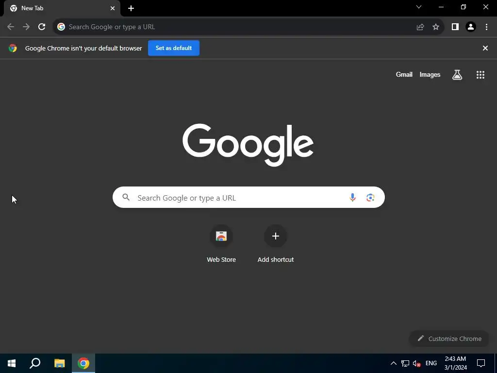Screen dimensions: 497x373
Task: Open the muted volume tray icon
Action: click(417, 363)
